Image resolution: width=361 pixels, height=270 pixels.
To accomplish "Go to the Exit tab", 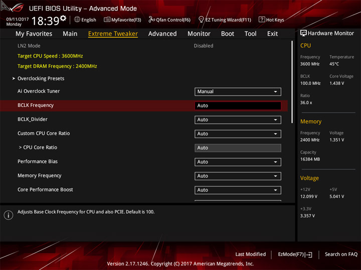I will [x=272, y=34].
